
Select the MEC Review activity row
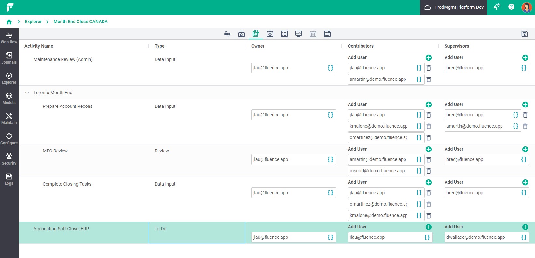(55, 151)
